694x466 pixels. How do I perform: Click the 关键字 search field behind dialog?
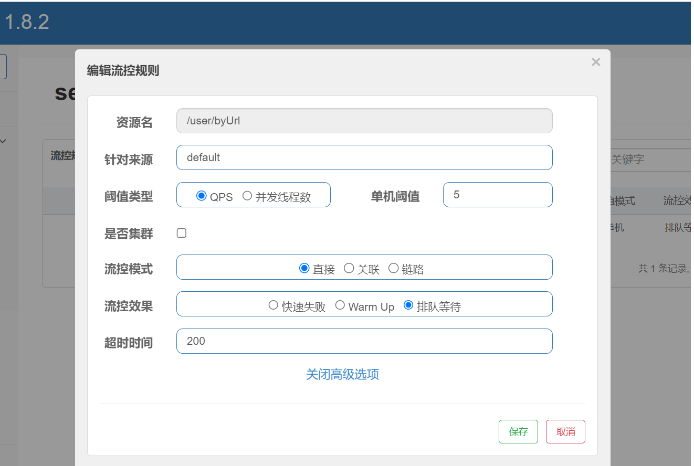point(651,160)
